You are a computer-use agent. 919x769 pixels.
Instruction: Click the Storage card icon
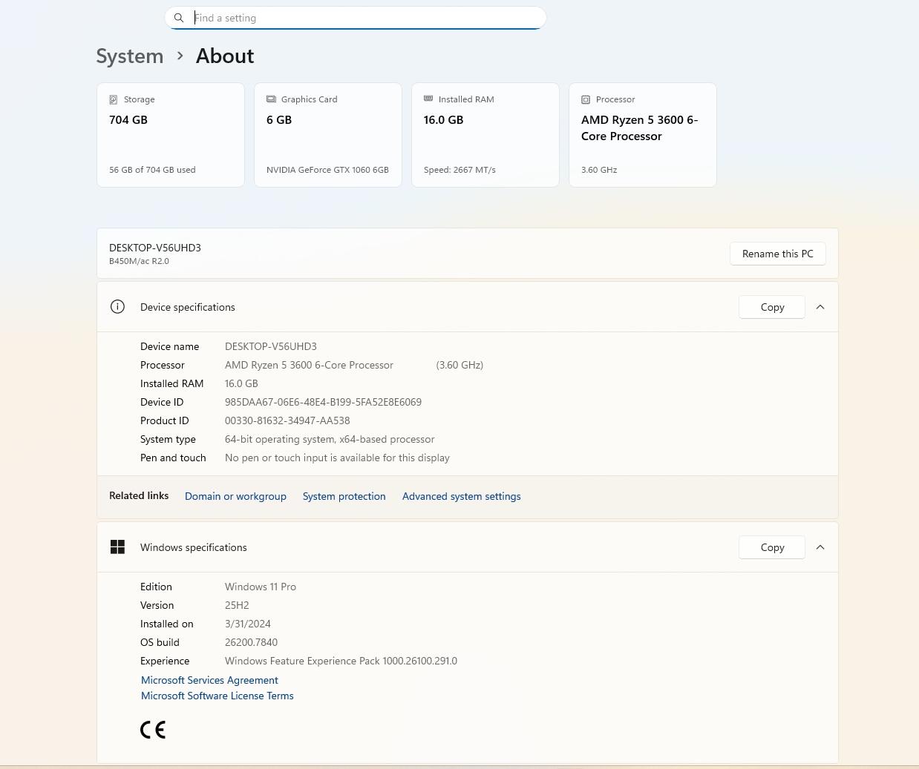[114, 99]
